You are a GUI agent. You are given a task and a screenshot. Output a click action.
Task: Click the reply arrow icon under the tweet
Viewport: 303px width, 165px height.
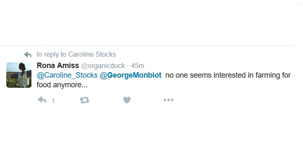(x=42, y=100)
